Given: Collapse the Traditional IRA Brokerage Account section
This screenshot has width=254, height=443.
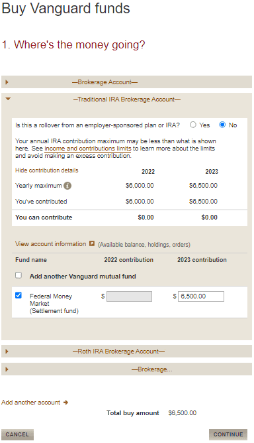Looking at the screenshot, I should [x=8, y=99].
